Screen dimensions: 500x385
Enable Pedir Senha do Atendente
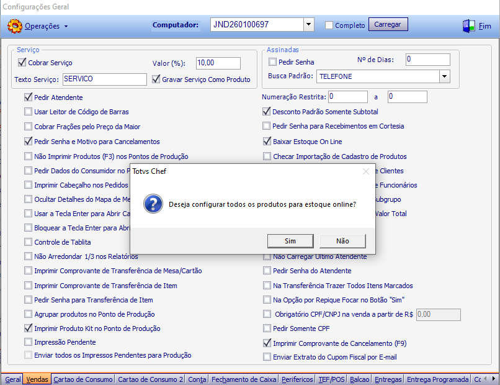pyautogui.click(x=267, y=271)
